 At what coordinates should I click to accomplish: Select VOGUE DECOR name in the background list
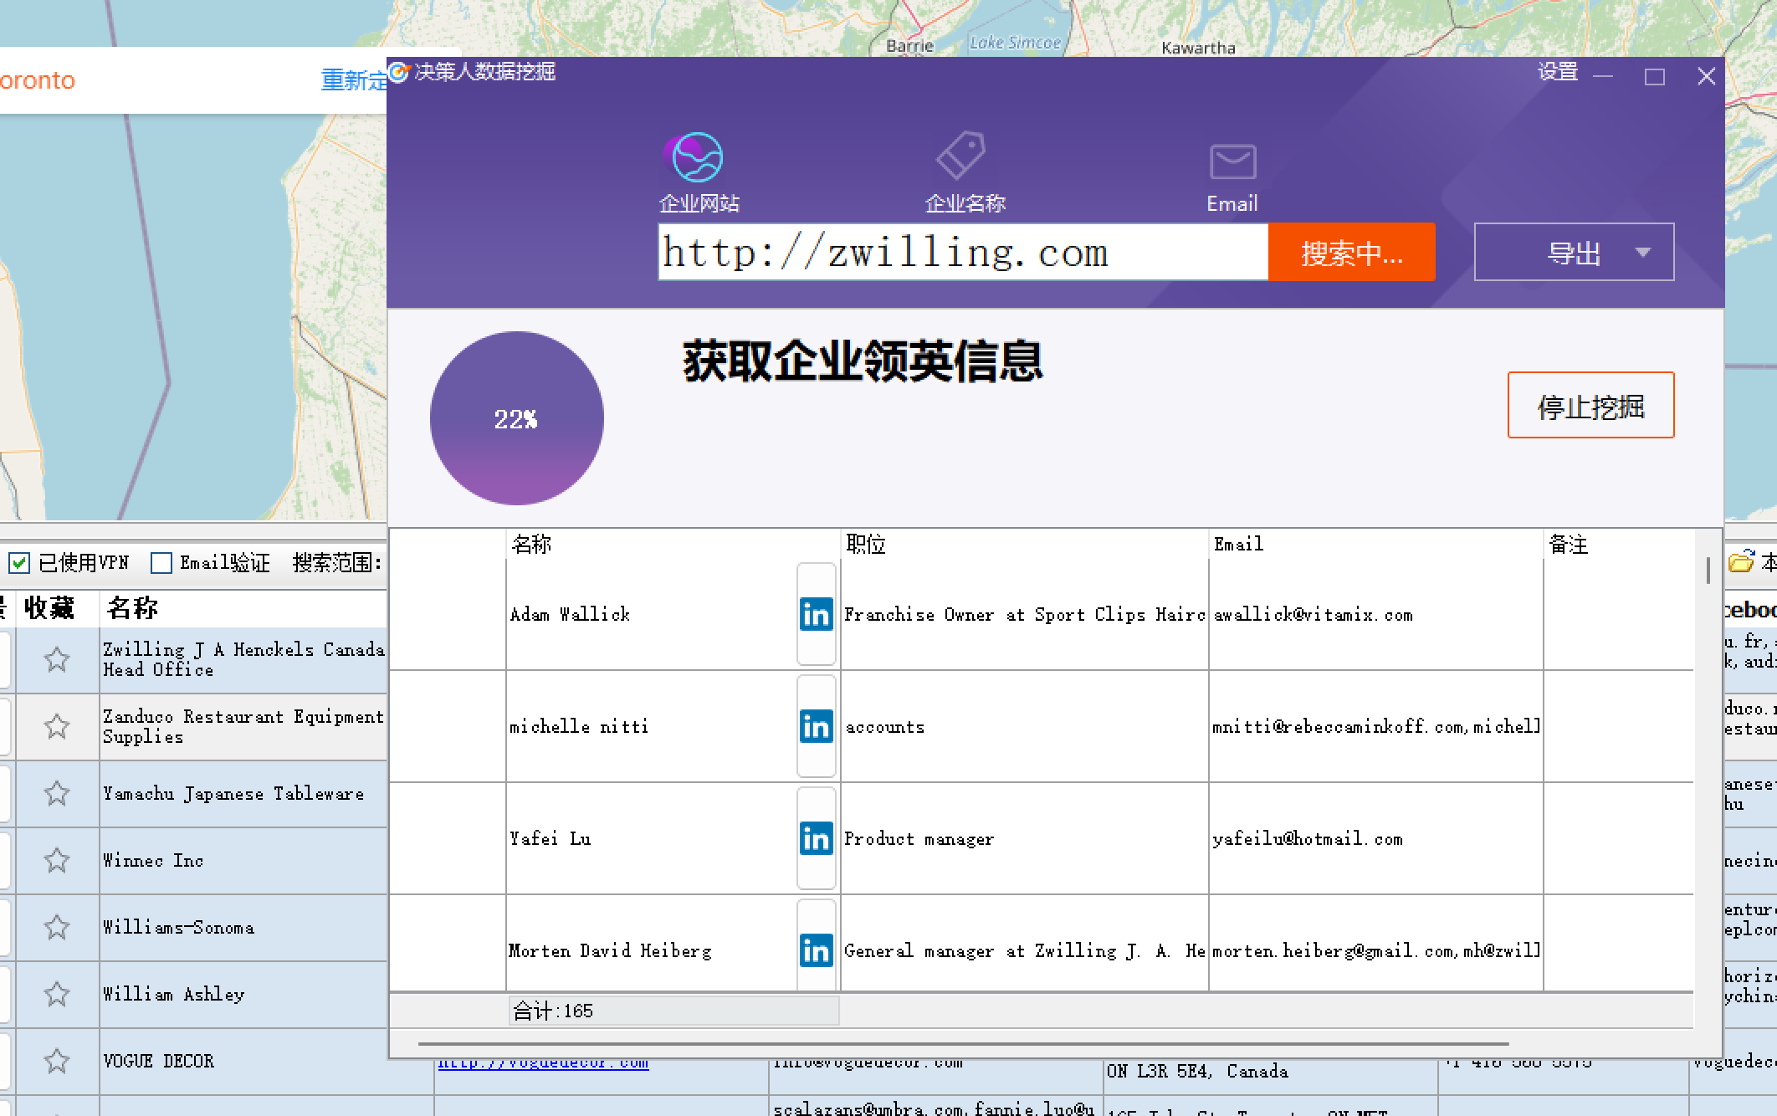click(x=159, y=1062)
